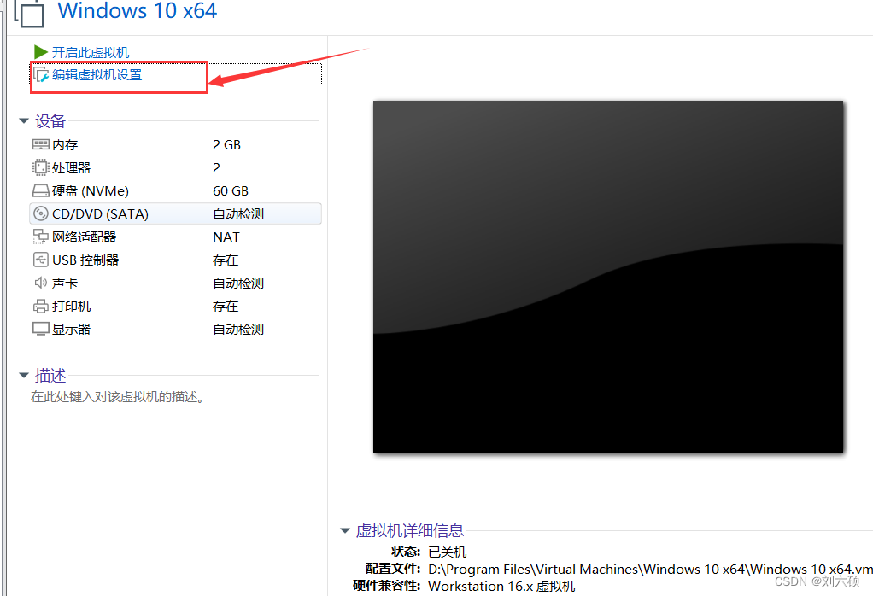Click the hard disk NVMe icon

[x=41, y=191]
